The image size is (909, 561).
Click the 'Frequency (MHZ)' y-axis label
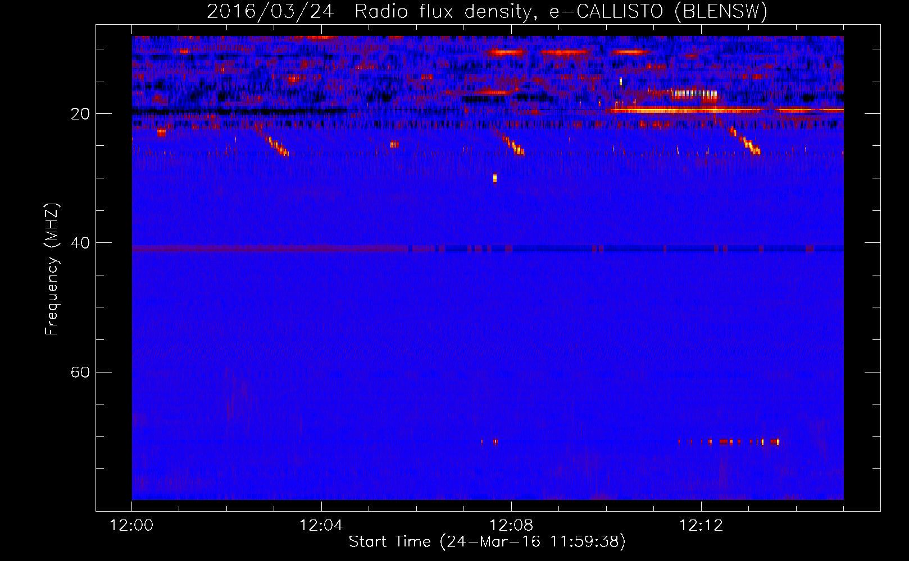tap(52, 269)
